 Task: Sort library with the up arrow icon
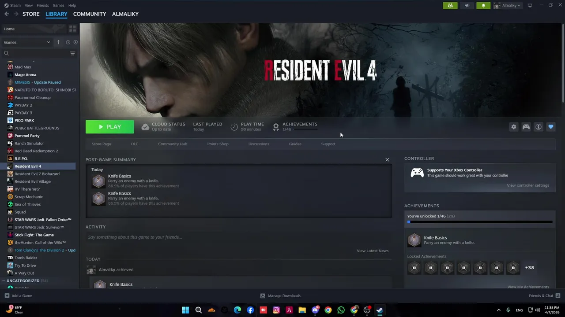click(x=58, y=42)
